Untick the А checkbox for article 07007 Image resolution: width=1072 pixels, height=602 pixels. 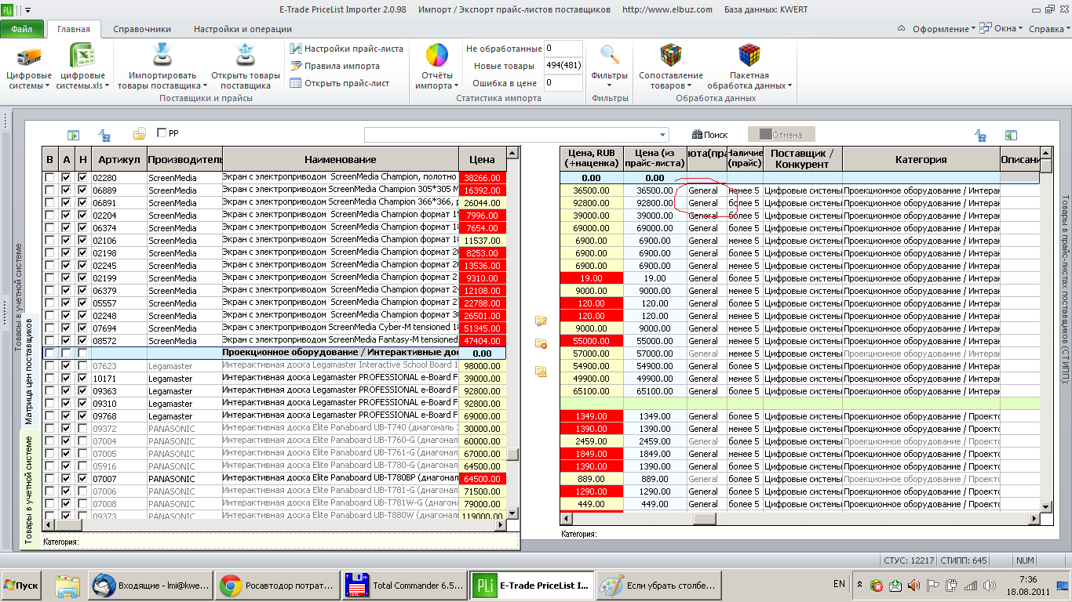tap(67, 479)
